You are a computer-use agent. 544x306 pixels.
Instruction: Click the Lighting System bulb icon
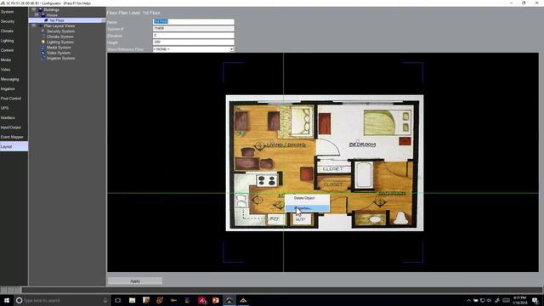[x=43, y=42]
